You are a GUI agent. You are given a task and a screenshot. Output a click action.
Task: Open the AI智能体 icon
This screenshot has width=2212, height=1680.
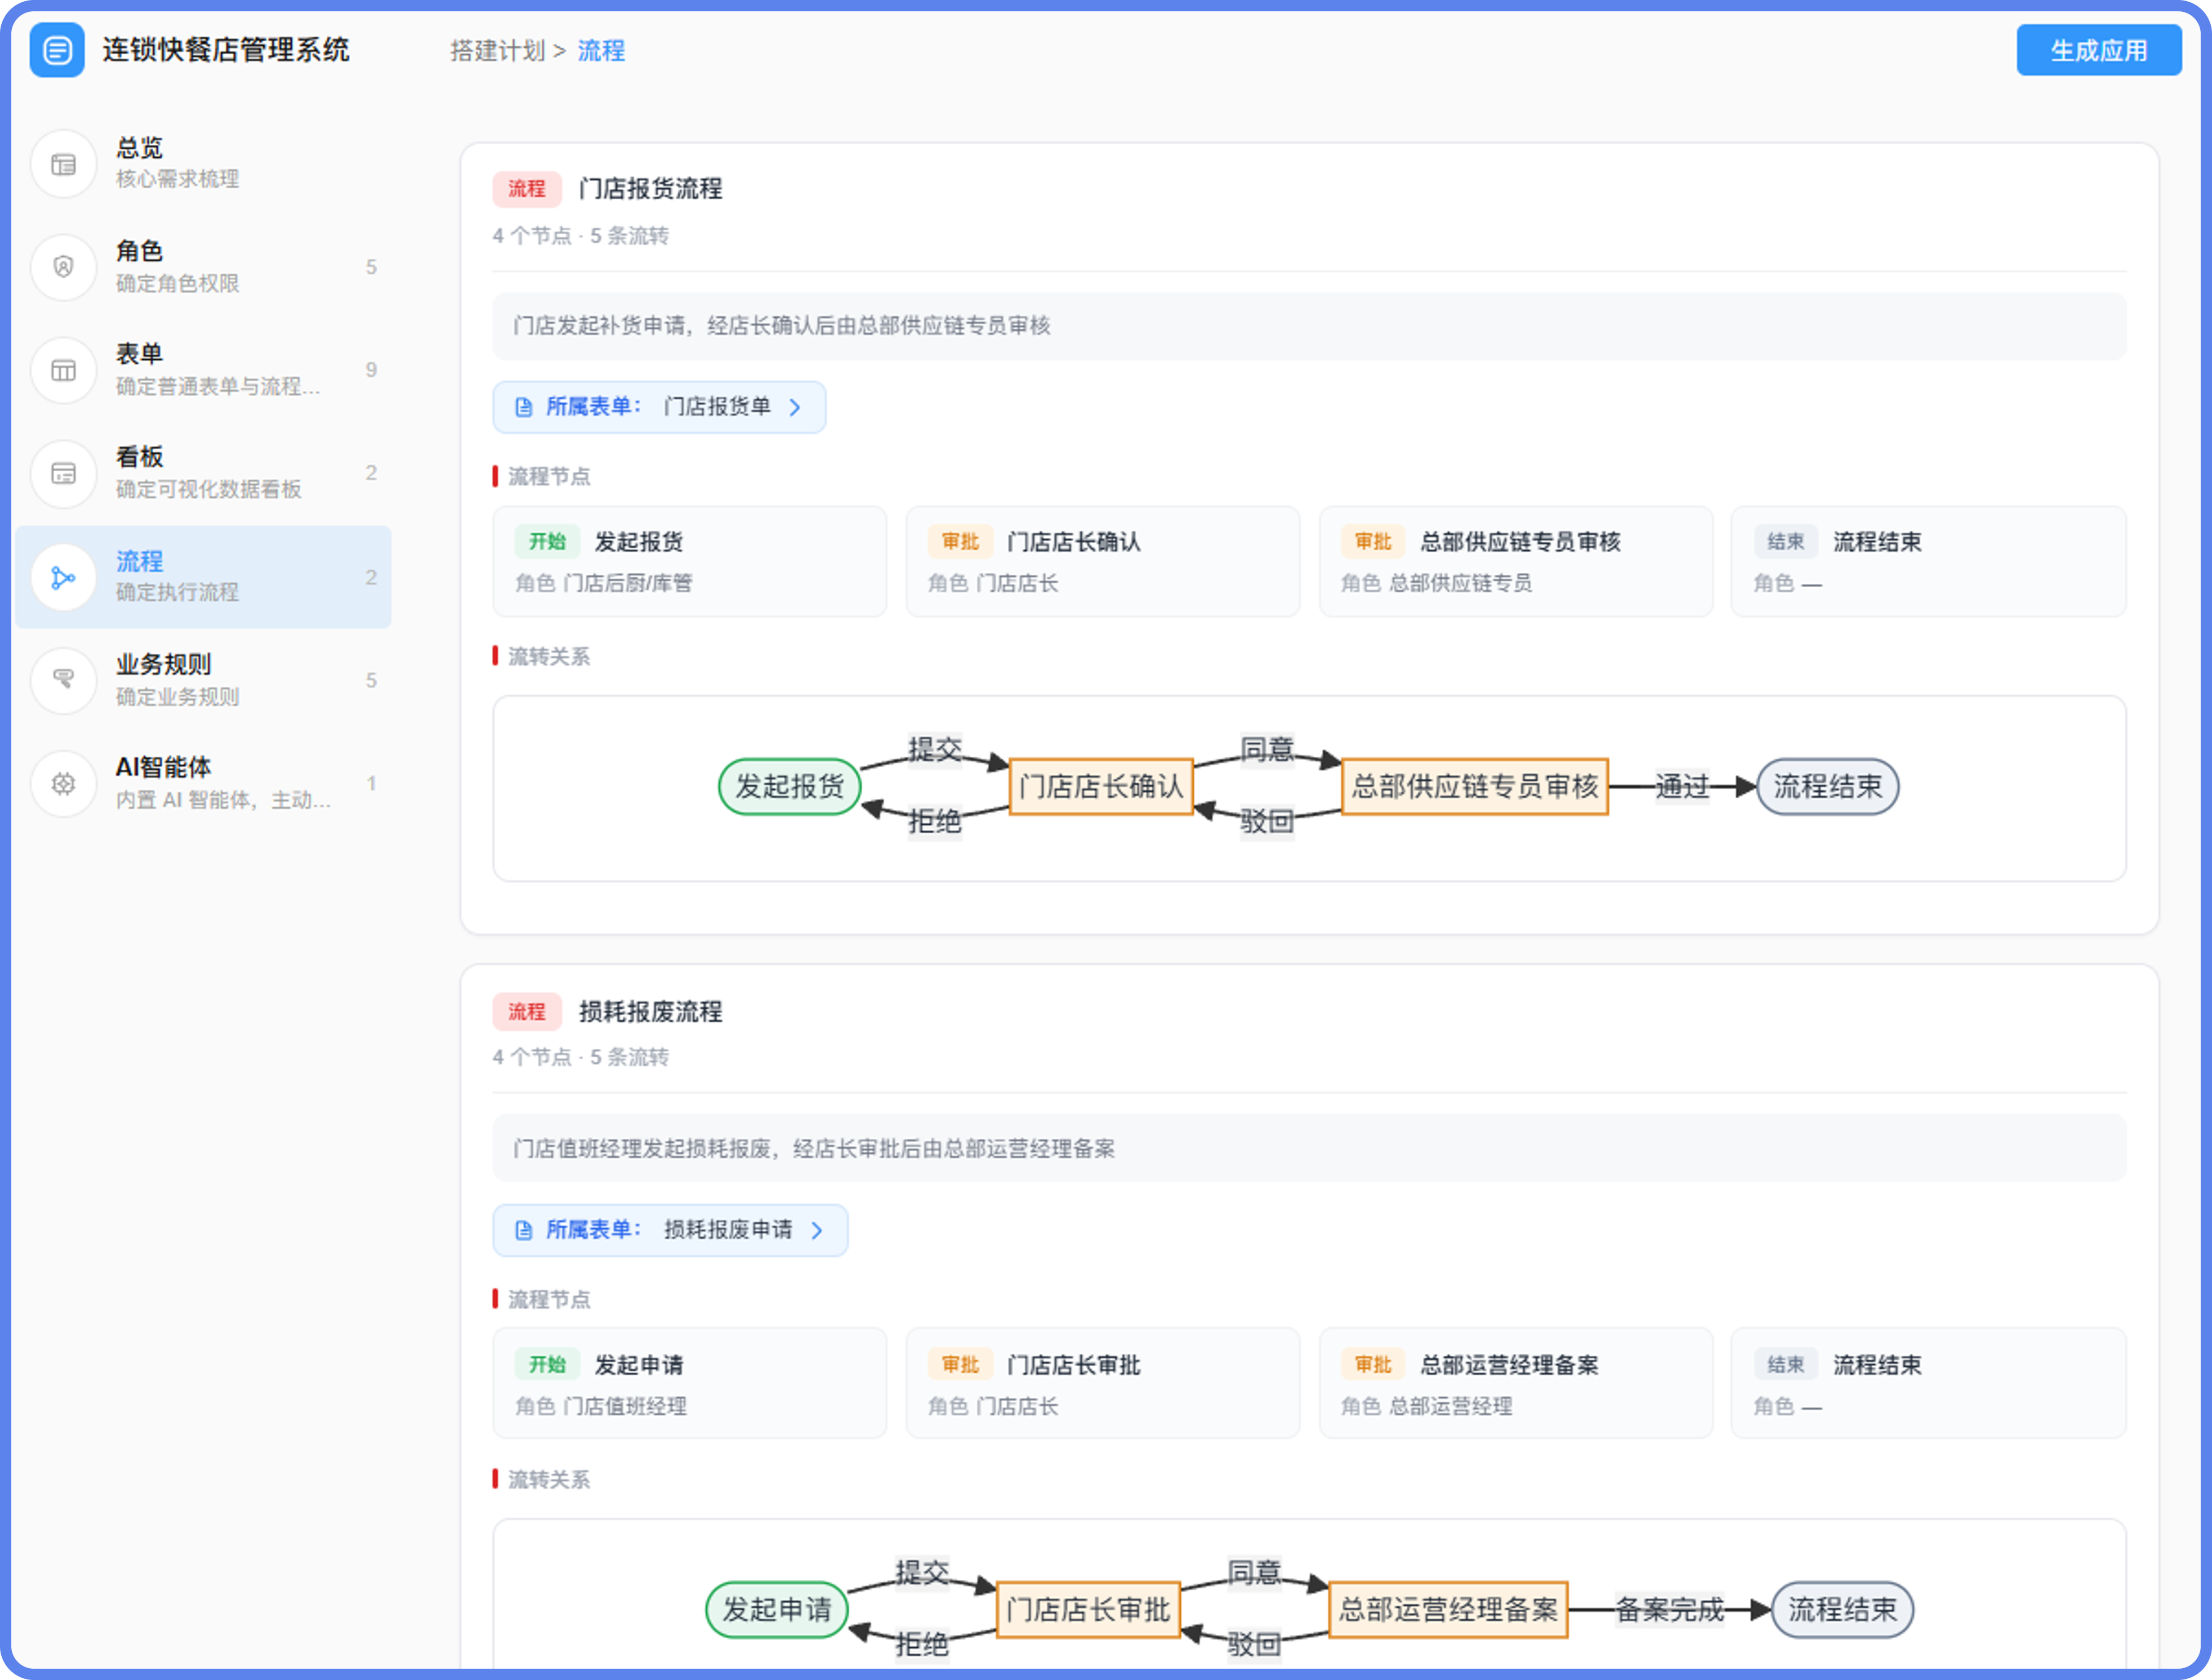click(x=63, y=783)
